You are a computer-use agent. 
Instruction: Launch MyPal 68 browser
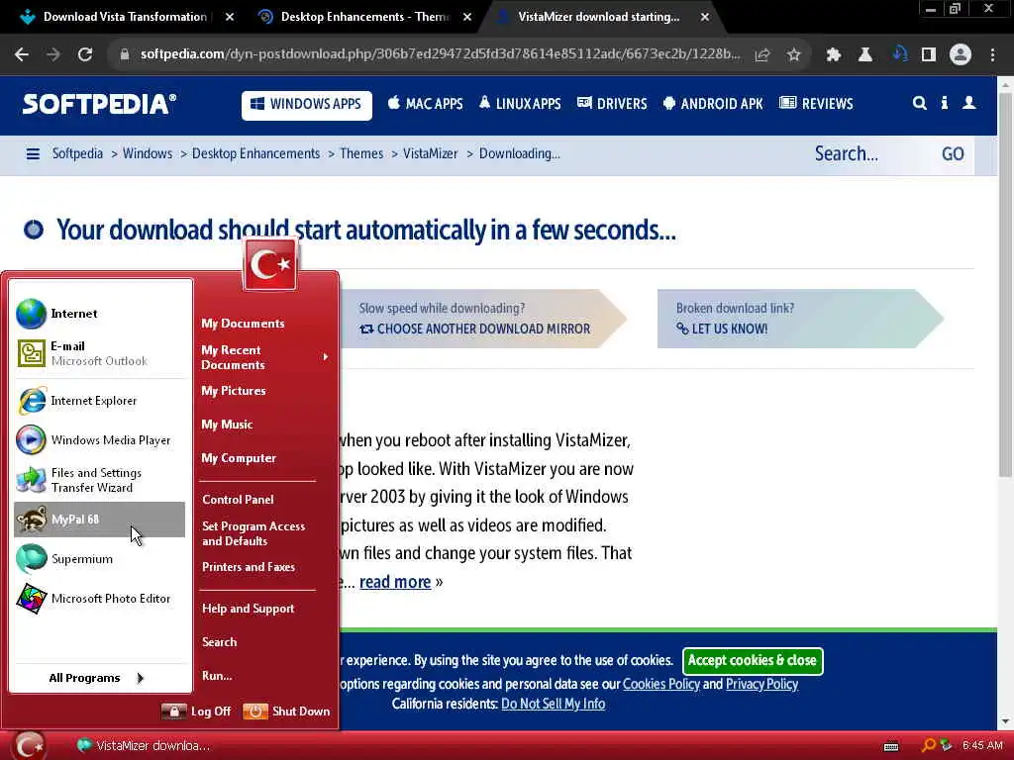pos(100,520)
